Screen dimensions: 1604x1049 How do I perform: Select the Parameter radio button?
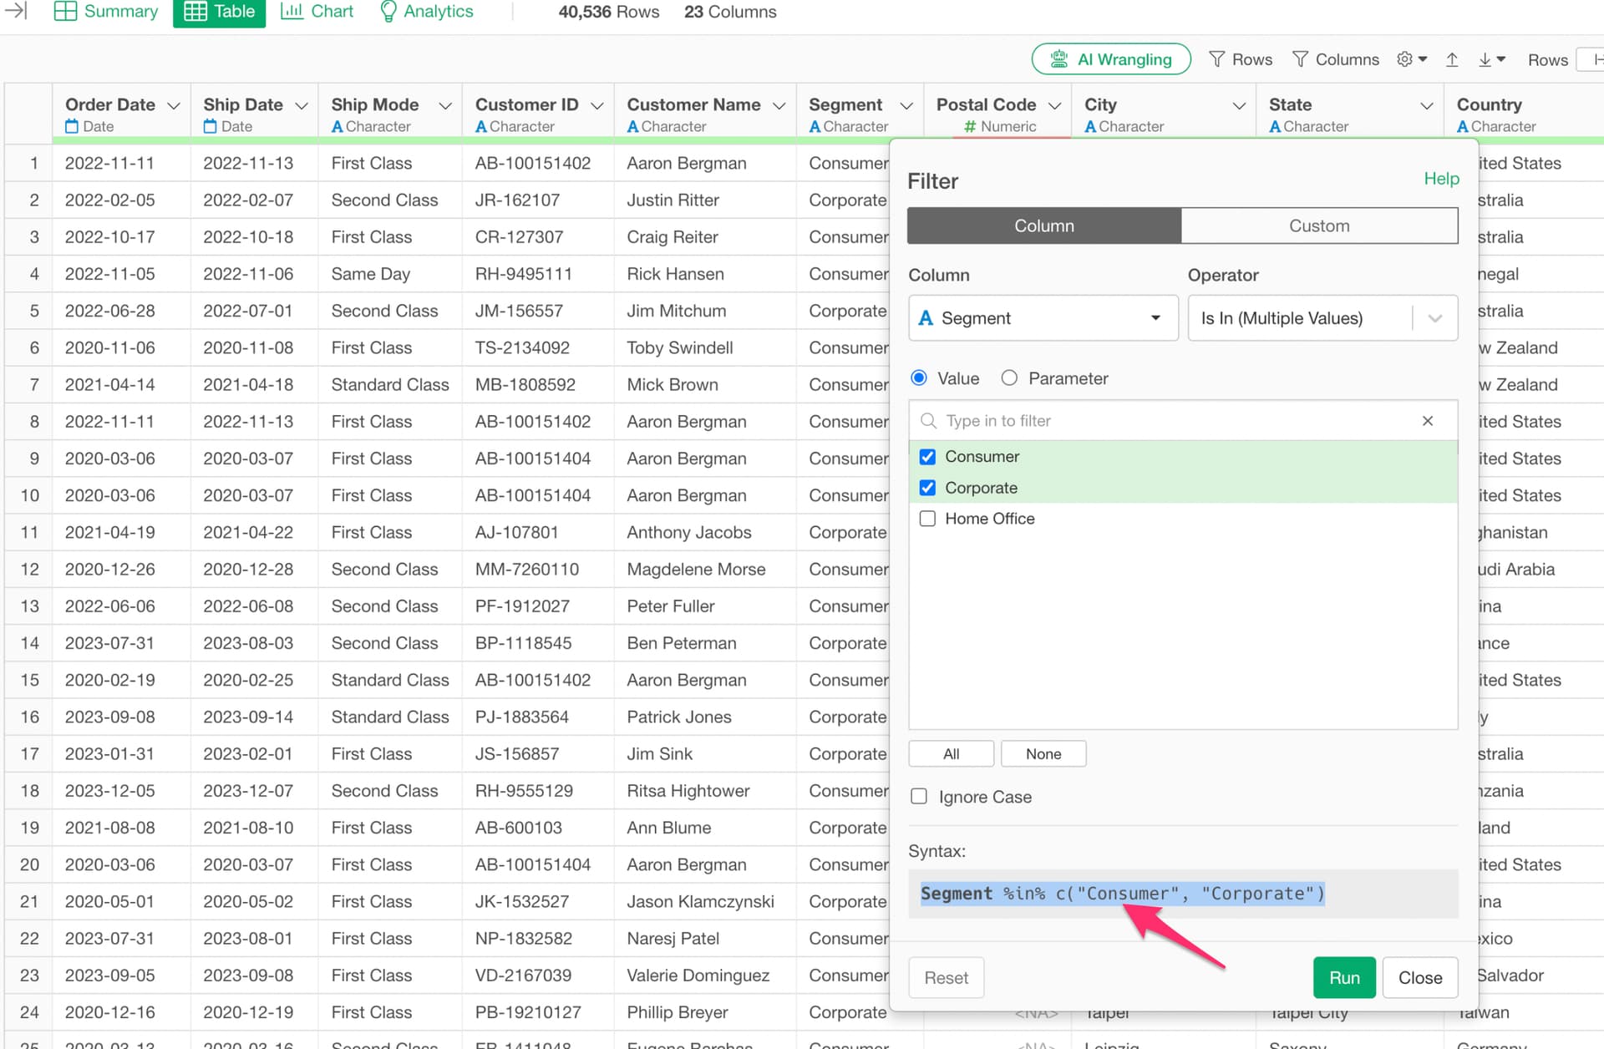click(x=1009, y=378)
